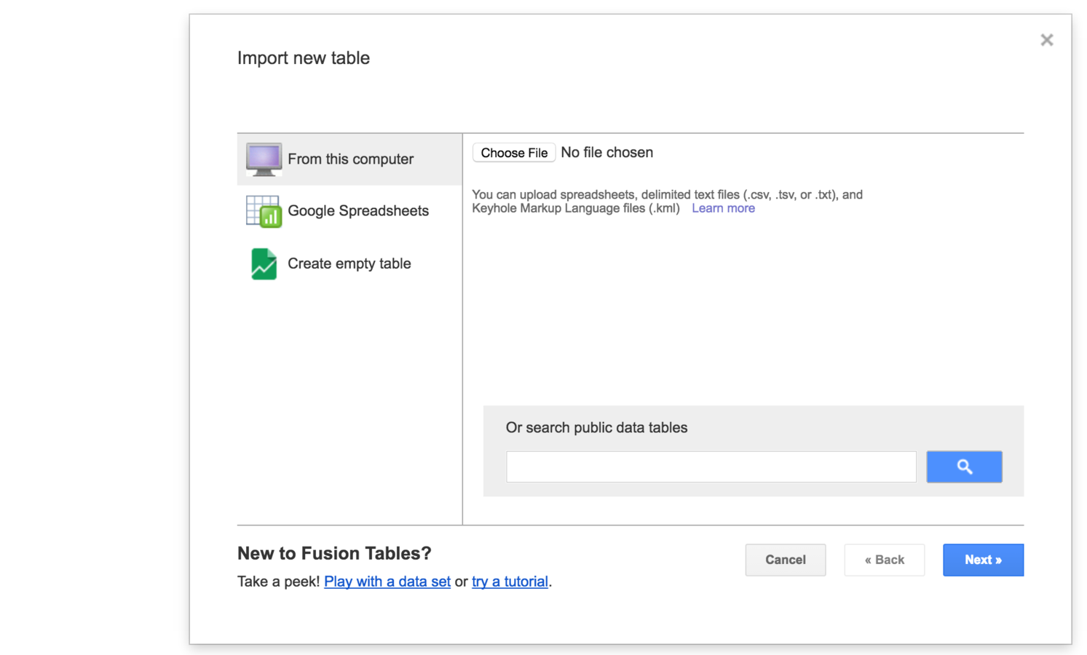The image size is (1087, 655).
Task: Open the Choose File picker
Action: pos(514,153)
